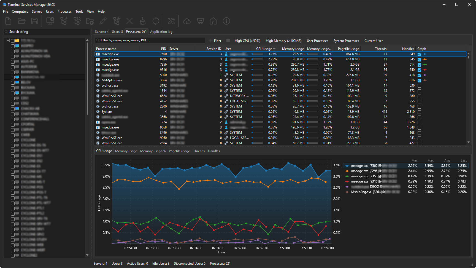Image resolution: width=476 pixels, height=268 pixels.
Task: Click the shopping cart purchase icon
Action: [200, 21]
